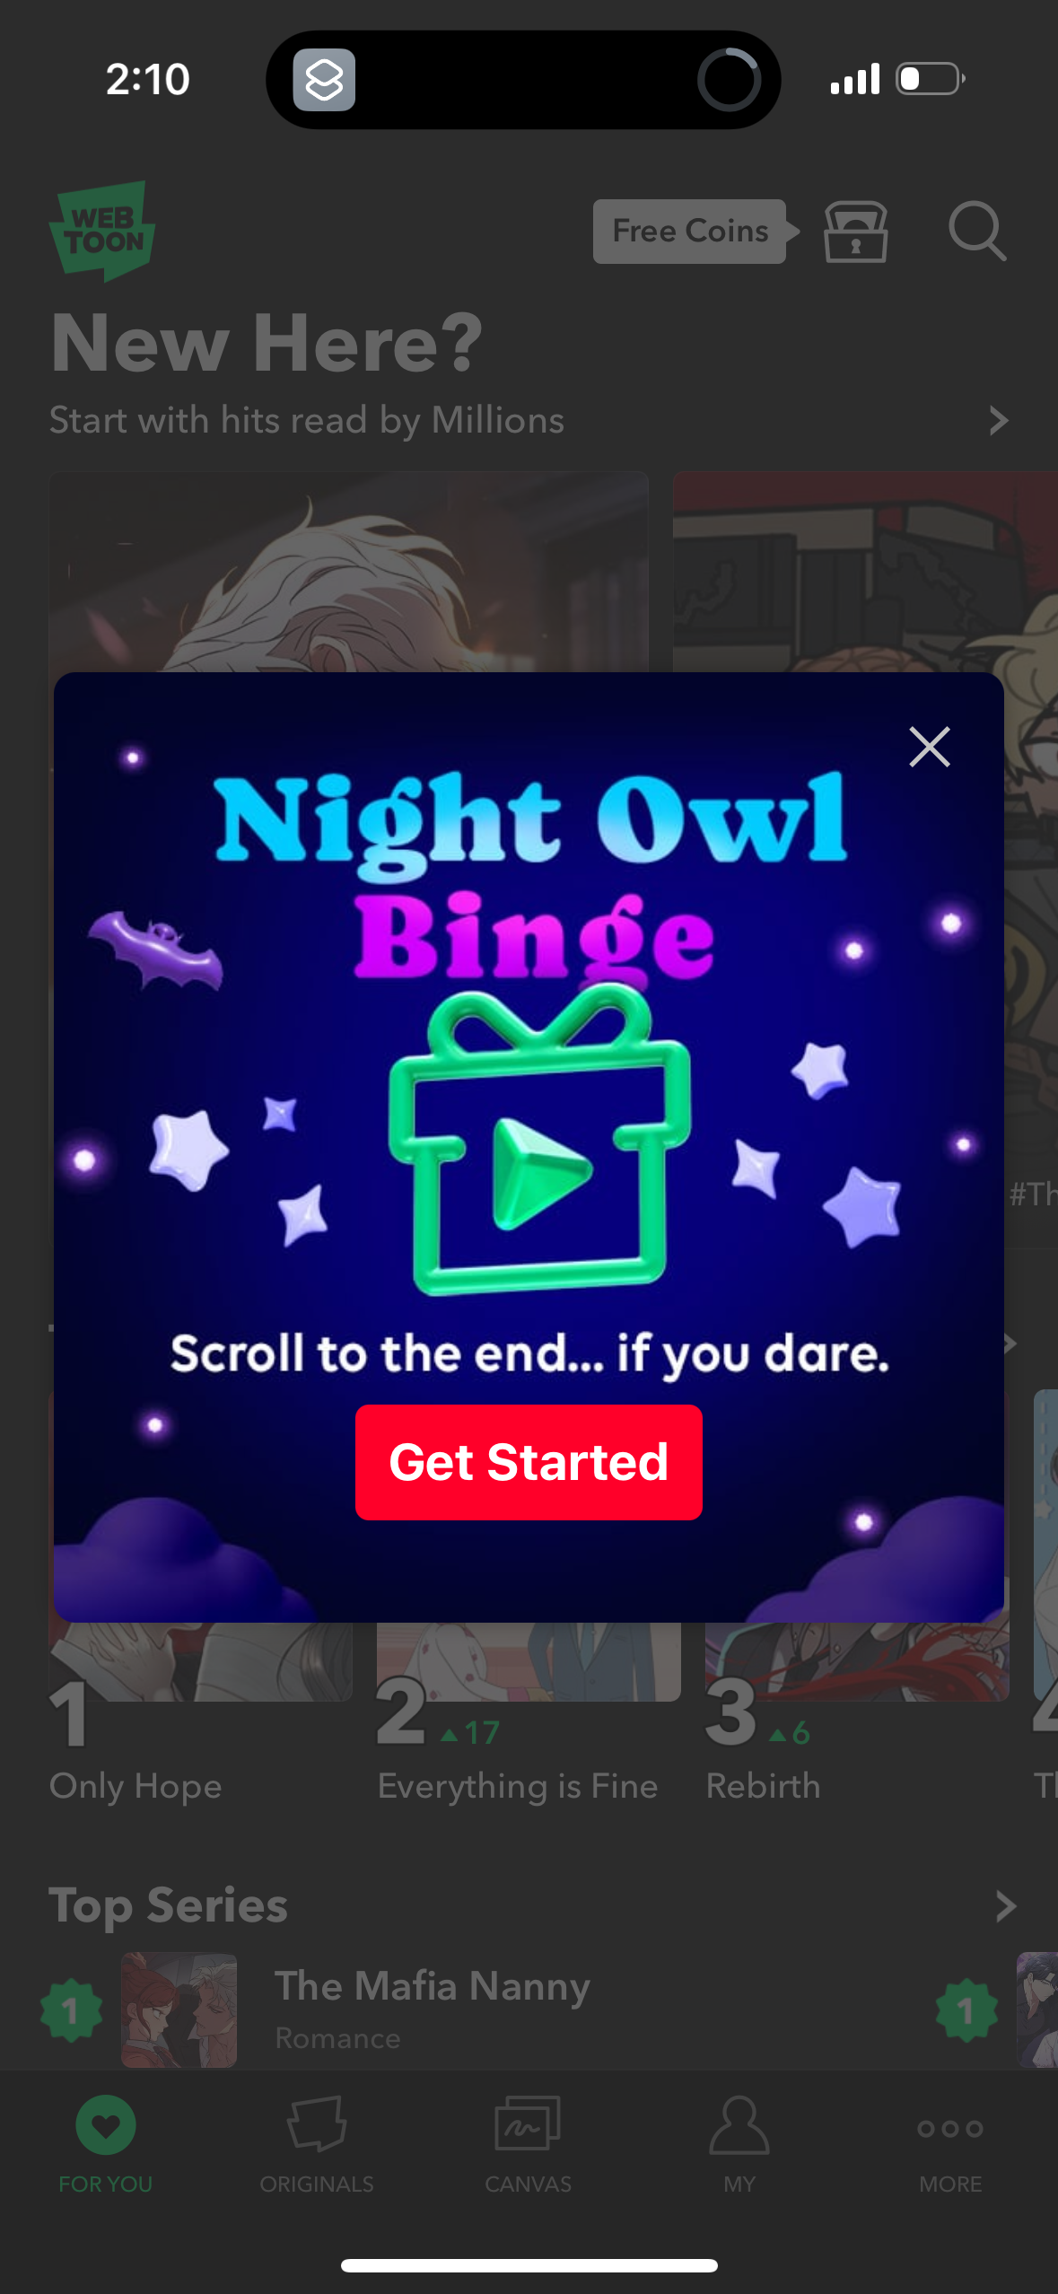Image resolution: width=1058 pixels, height=2294 pixels.
Task: Switch to the Originals tab
Action: (x=317, y=2145)
